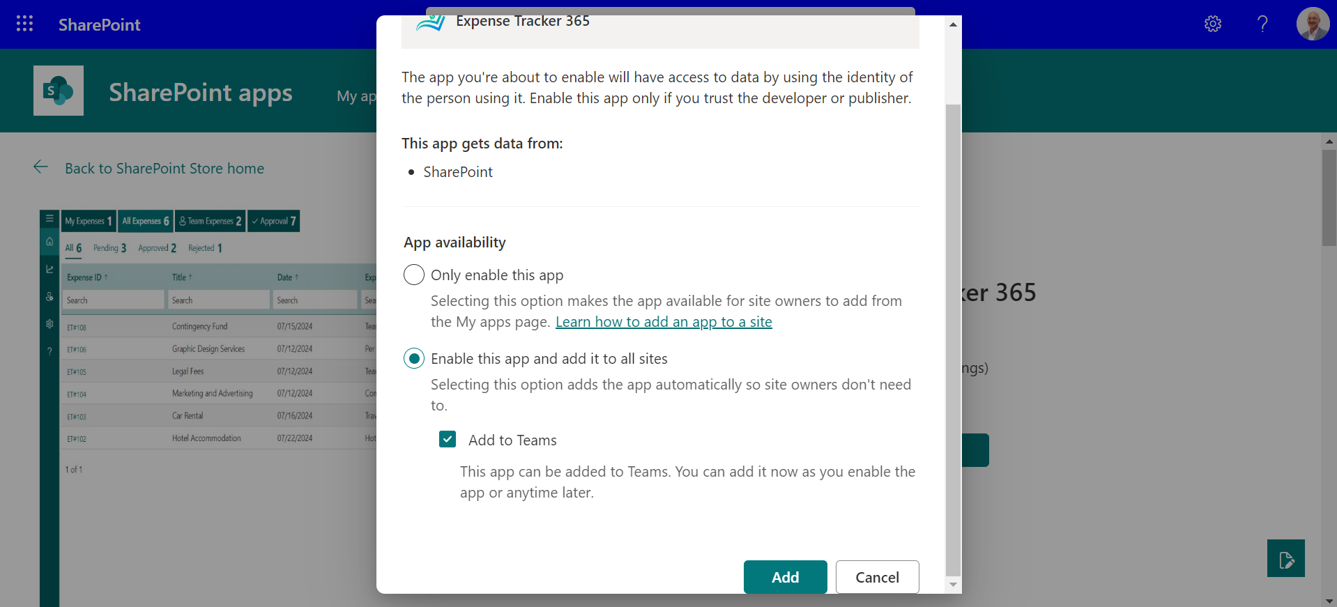Click the back arrow icon beside Store home
The image size is (1337, 607).
41,167
